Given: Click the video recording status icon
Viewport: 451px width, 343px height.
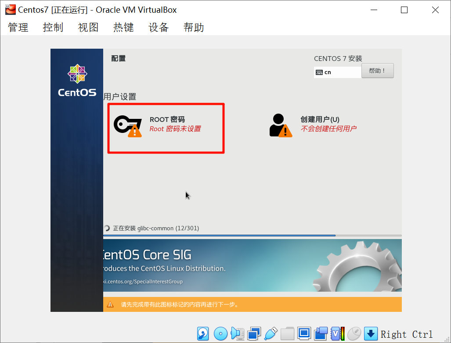Looking at the screenshot, I should pyautogui.click(x=321, y=333).
